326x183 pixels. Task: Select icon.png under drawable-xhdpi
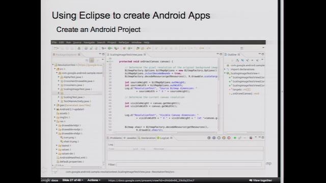[68, 137]
